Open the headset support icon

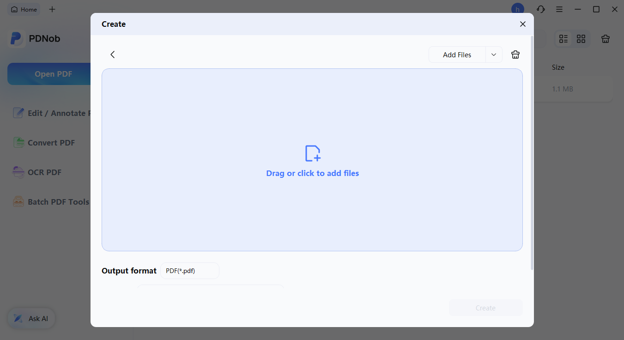[x=540, y=9]
